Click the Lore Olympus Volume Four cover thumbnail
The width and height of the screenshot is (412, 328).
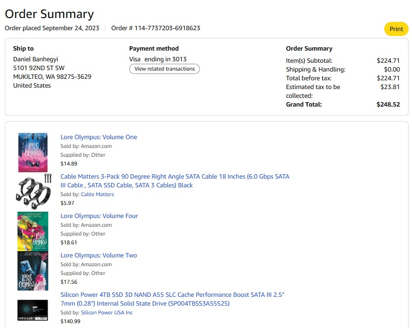pos(33,231)
